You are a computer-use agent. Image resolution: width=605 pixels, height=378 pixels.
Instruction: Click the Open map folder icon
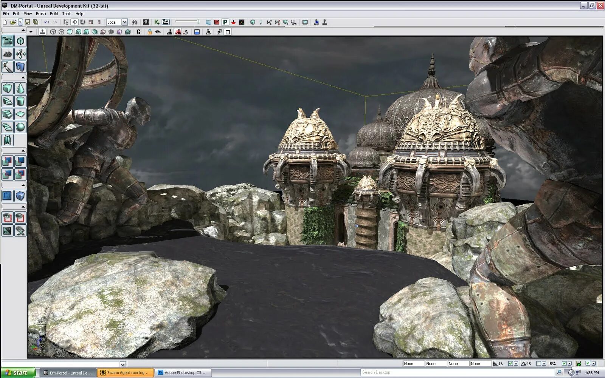[13, 22]
